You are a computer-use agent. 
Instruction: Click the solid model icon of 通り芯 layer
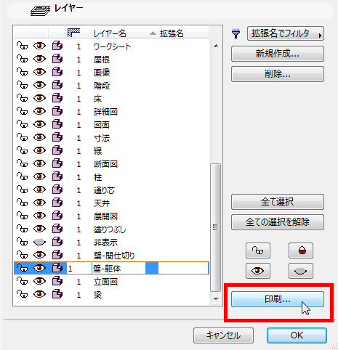click(x=57, y=190)
